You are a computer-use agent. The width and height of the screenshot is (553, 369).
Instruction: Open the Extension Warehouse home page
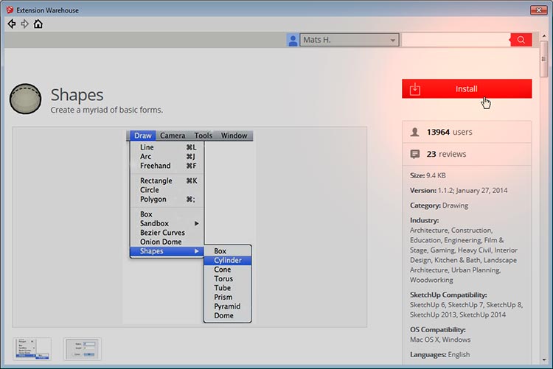(x=38, y=24)
